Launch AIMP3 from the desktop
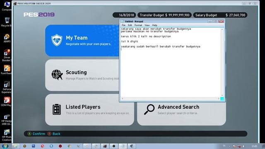265x149 pixels. click(x=7, y=38)
